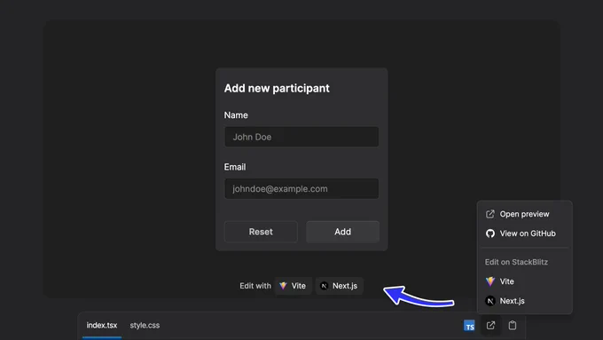
Task: Choose Next.js under Edit on StackBlitz
Action: [x=525, y=301]
